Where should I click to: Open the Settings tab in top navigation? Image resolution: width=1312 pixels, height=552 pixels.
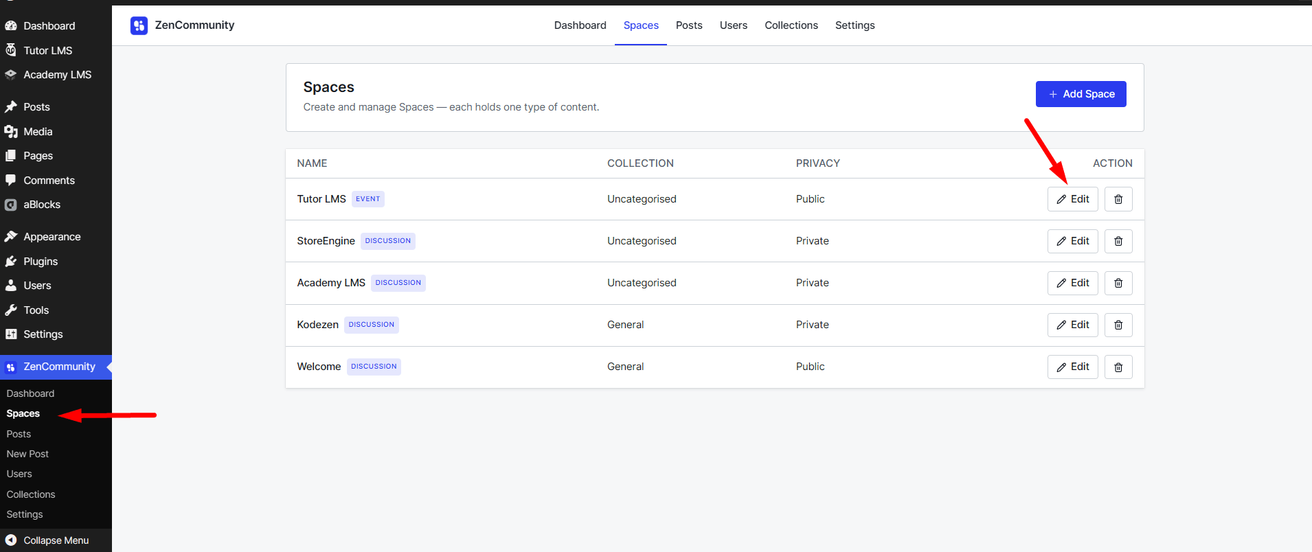[855, 25]
